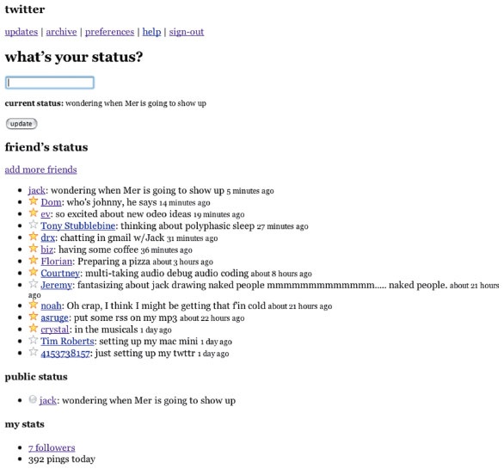Go to the updates navigation link

pos(22,32)
